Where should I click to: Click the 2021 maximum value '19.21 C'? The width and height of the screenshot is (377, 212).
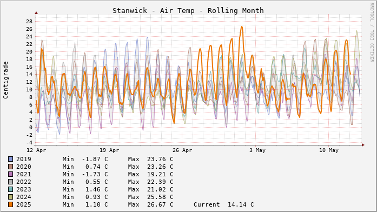click(160, 174)
